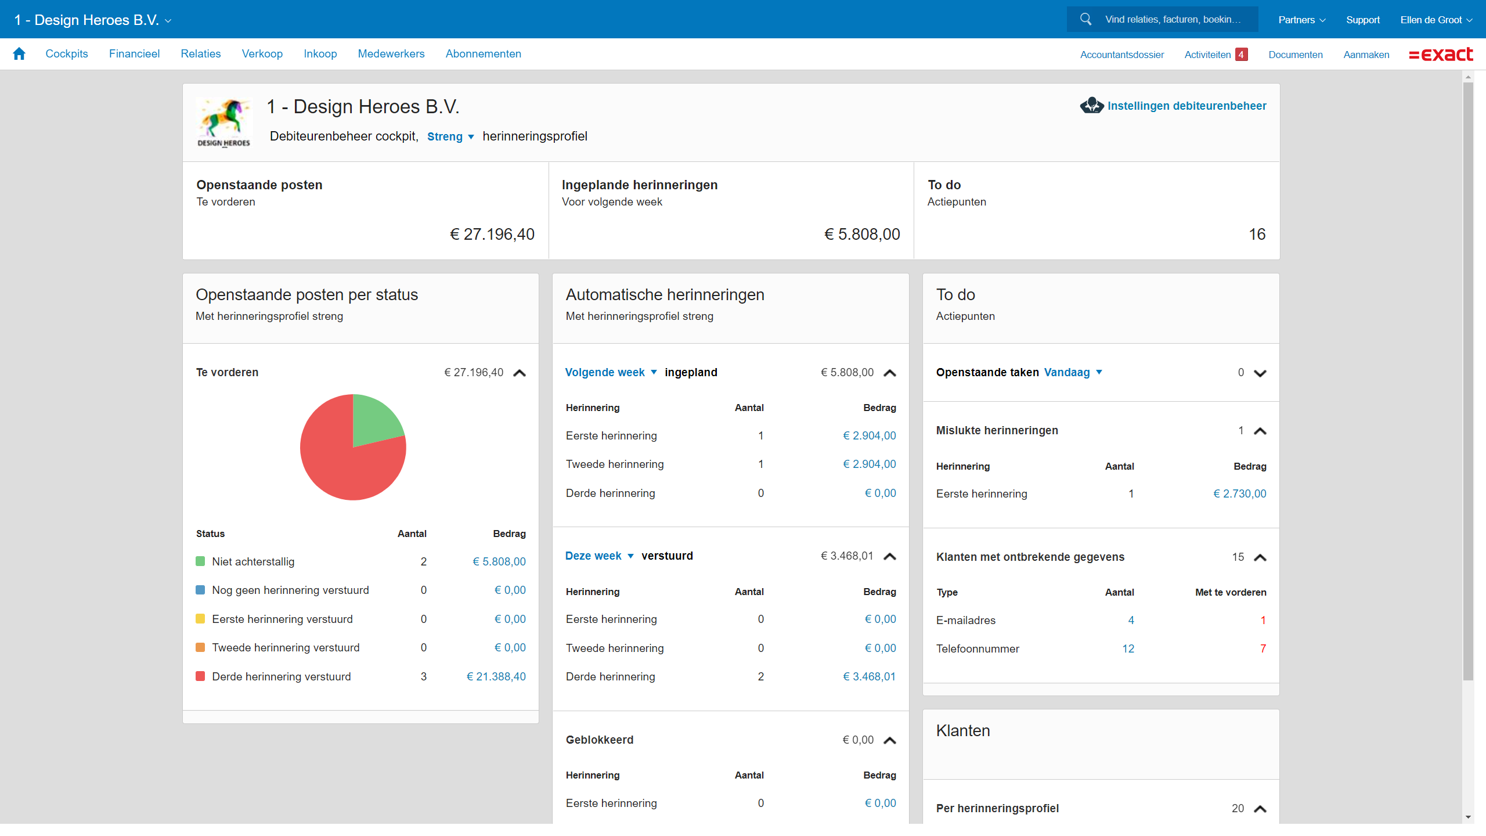Viewport: 1486px width, 836px height.
Task: Open the Financieel menu
Action: [x=134, y=54]
